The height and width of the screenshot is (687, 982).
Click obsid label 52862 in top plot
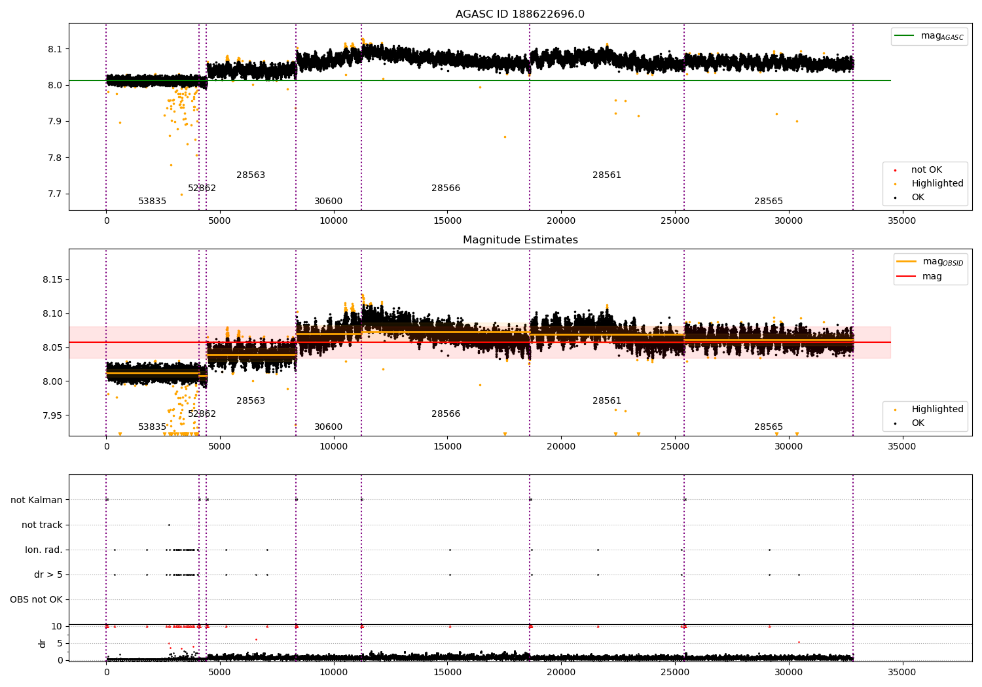(202, 188)
